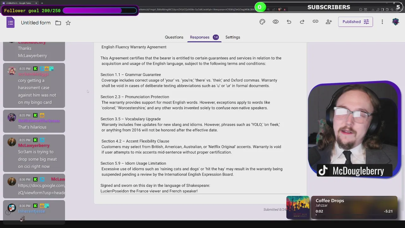
Task: Click the Coffee Drops album art thumbnail
Action: [298, 207]
